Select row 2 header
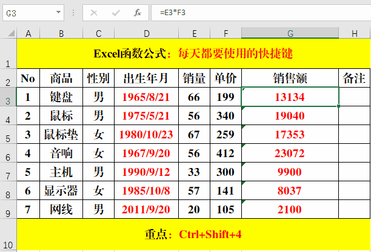371x252 pixels. point(8,78)
